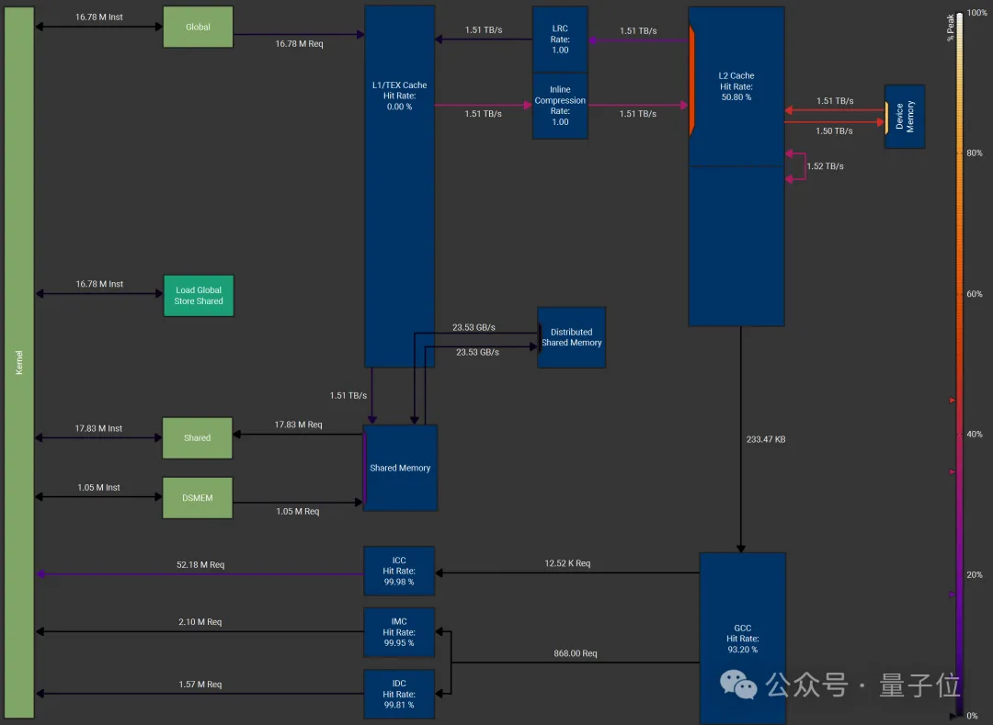The image size is (993, 725).
Task: Select the IDC hit rate box
Action: click(x=399, y=694)
